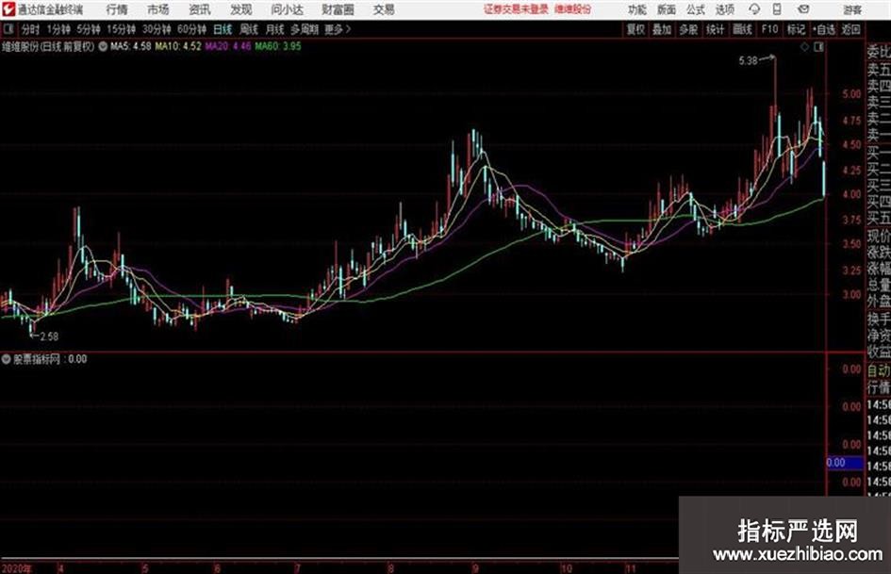Click the 画线 draw line toolbar button
This screenshot has height=574, width=891.
[x=742, y=29]
